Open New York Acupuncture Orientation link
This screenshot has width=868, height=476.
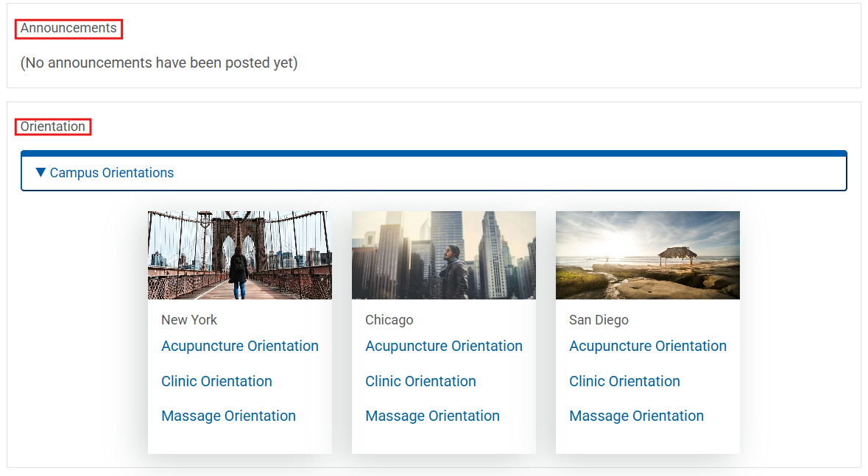[240, 346]
